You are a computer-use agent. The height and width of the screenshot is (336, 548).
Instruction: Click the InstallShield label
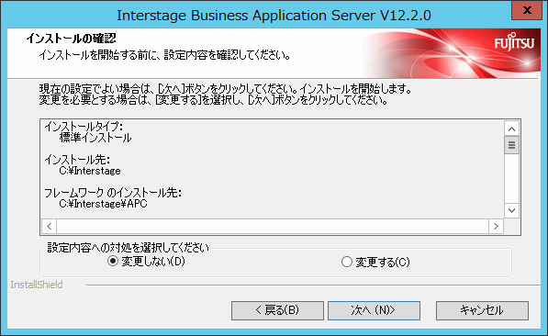click(x=37, y=285)
